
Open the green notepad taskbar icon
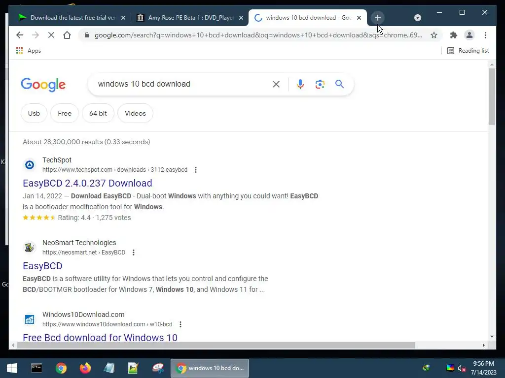pos(133,368)
